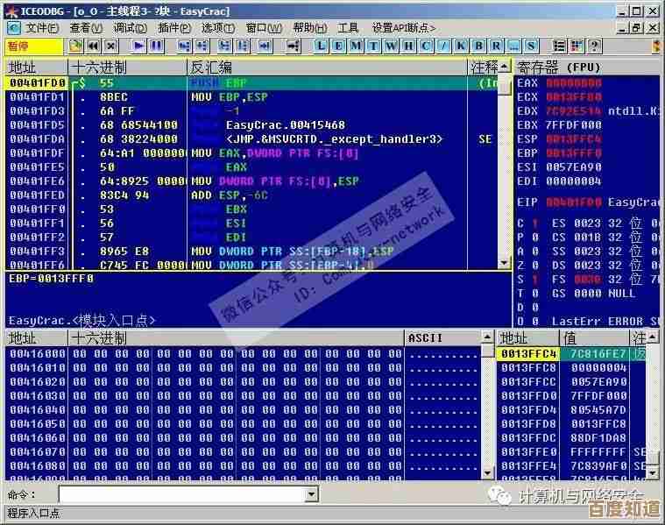The height and width of the screenshot is (525, 665).
Task: Restart the debugged program using rewind icon
Action: (94, 46)
